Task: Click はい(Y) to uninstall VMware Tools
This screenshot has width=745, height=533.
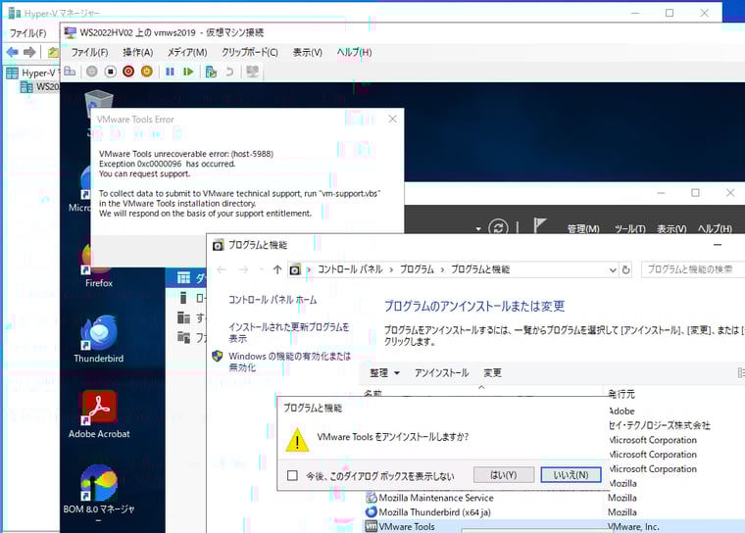Action: click(x=503, y=475)
